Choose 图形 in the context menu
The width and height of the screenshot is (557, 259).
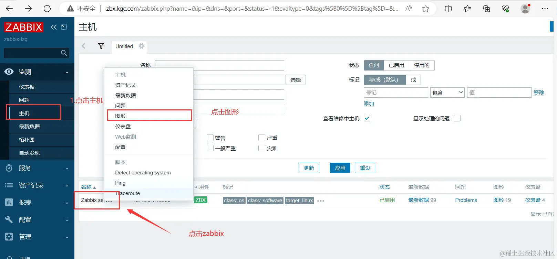149,116
